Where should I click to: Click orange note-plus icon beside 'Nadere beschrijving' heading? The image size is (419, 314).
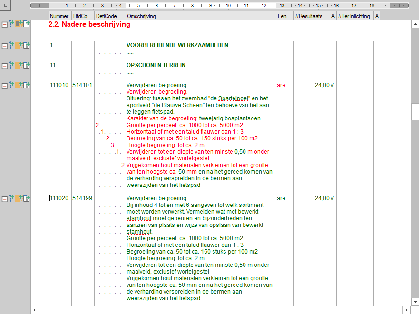tap(19, 24)
